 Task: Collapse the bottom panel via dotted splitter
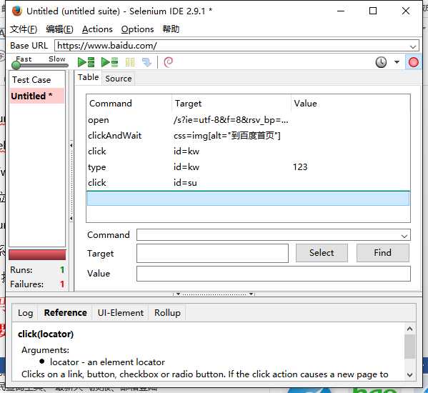[x=214, y=294]
